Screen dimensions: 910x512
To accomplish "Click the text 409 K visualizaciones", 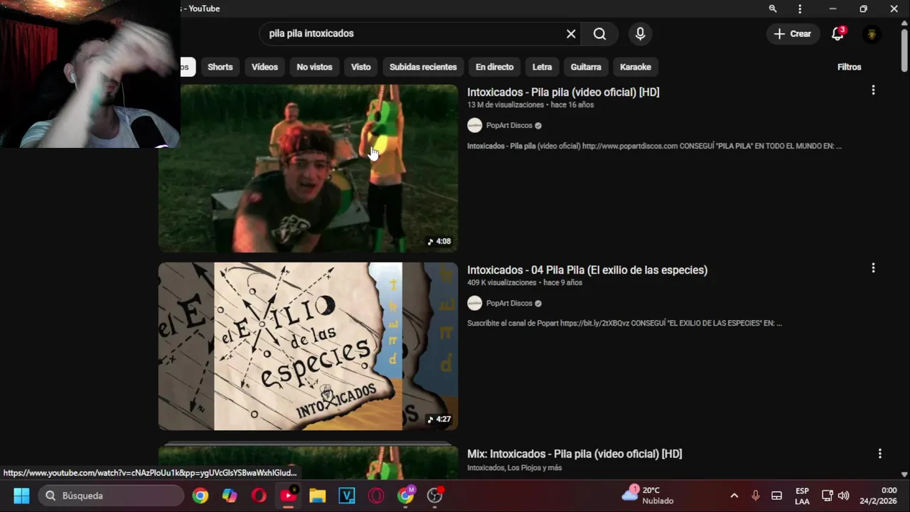I will [502, 282].
